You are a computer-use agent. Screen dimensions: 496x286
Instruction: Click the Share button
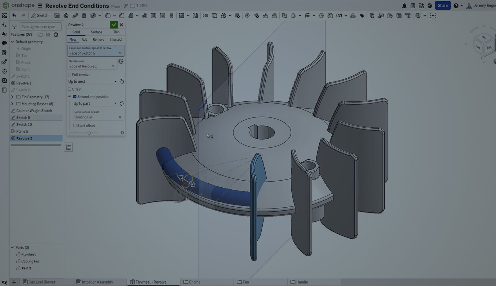click(443, 5)
